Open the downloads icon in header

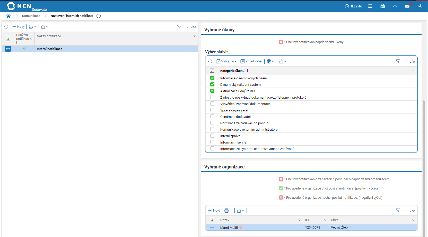(x=395, y=6)
